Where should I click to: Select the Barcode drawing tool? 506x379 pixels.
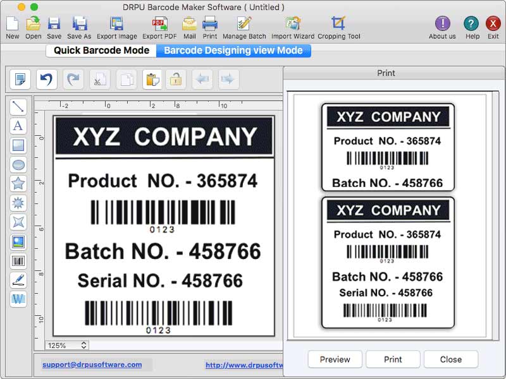[18, 260]
